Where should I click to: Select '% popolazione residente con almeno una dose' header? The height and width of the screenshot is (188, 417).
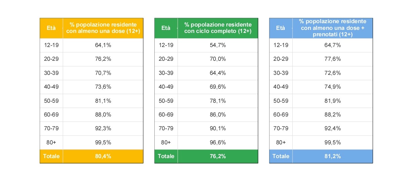[103, 28]
